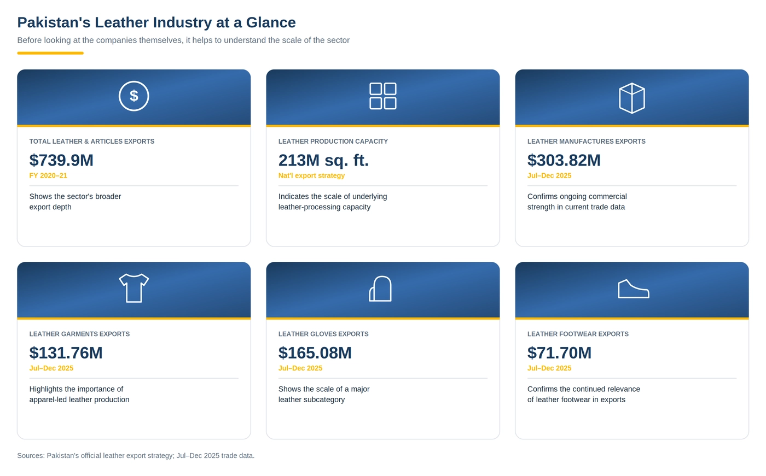Click the $131.76M garments exports value
This screenshot has width=766, height=476.
[x=66, y=352]
